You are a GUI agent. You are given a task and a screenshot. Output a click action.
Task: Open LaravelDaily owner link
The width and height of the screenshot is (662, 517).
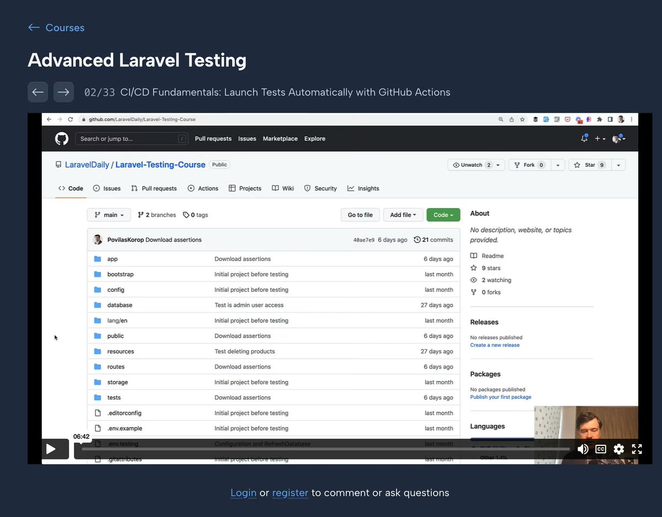(x=87, y=165)
